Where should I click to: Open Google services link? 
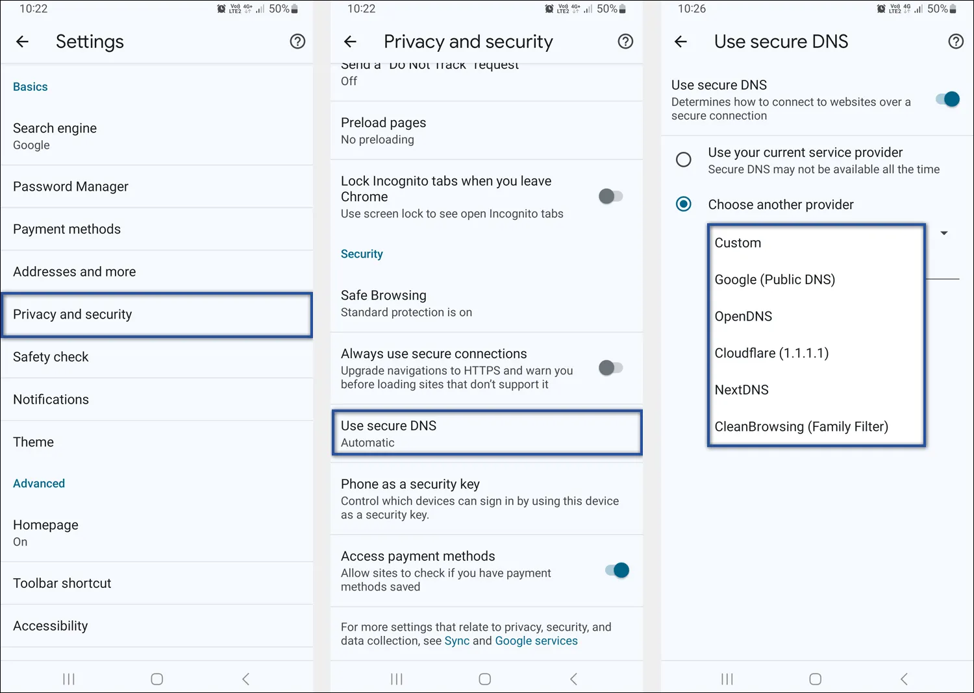point(536,640)
